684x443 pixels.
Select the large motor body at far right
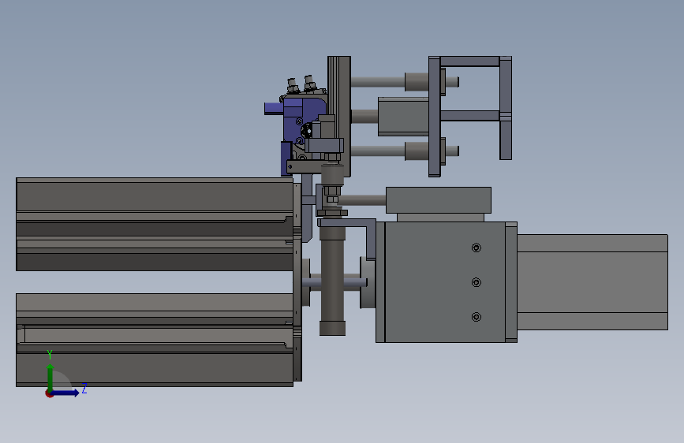pyautogui.click(x=592, y=282)
